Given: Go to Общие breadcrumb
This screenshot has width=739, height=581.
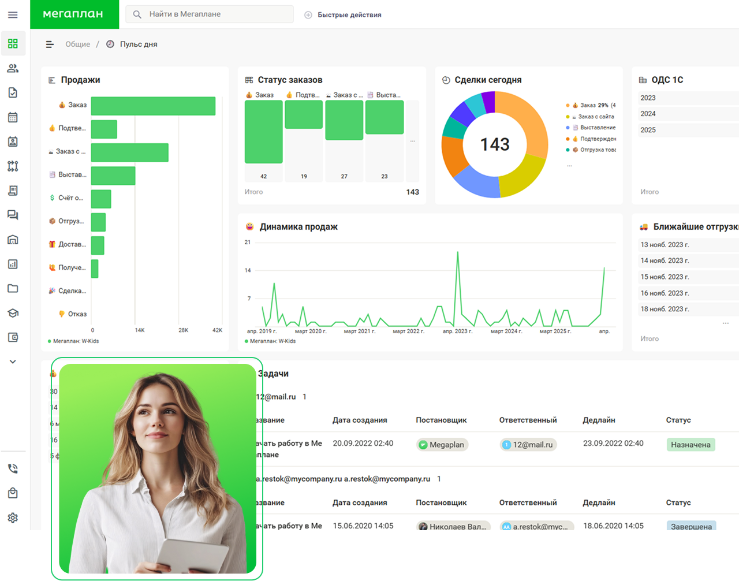Looking at the screenshot, I should [78, 44].
